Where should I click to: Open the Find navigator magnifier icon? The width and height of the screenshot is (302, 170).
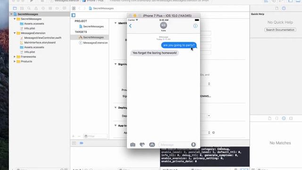point(29,8)
